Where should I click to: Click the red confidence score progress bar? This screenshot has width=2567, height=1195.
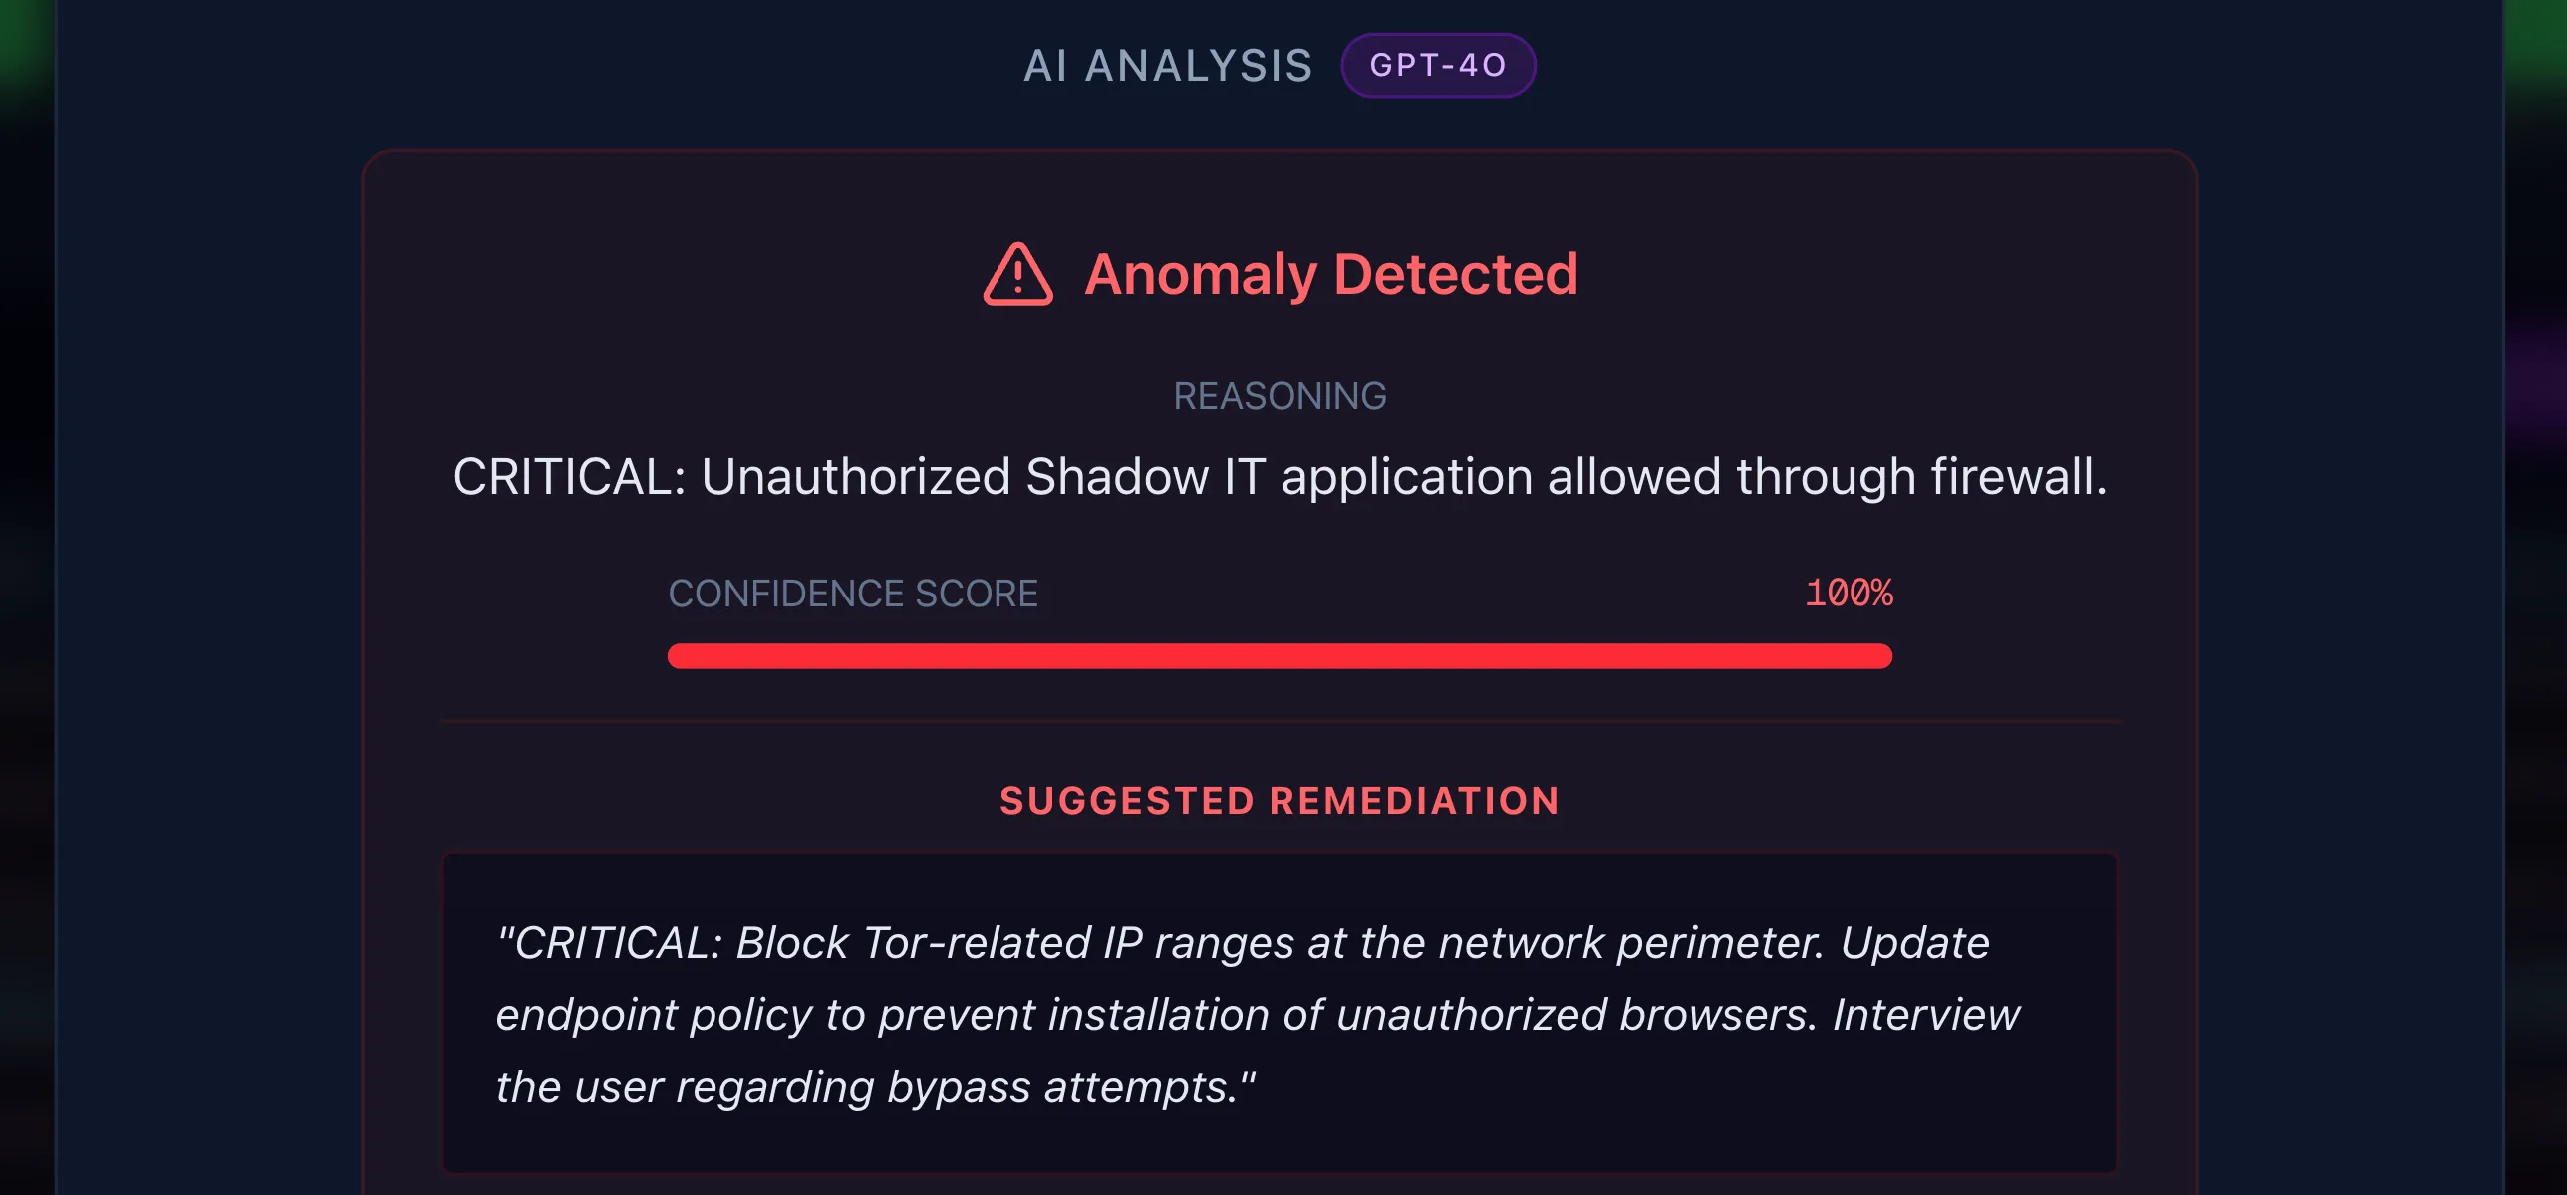click(1279, 655)
